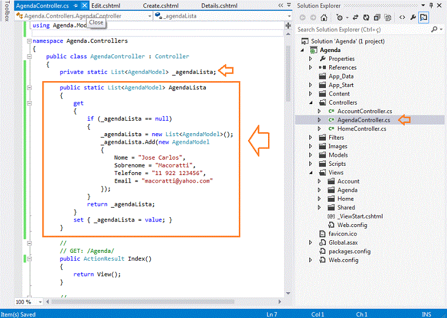Open the 100 % zoom dropdown

tap(40, 302)
